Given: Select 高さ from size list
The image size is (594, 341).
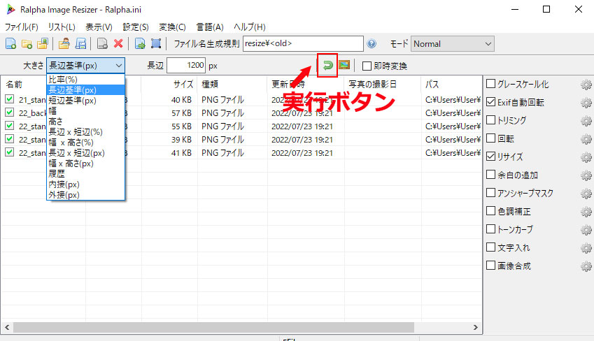Looking at the screenshot, I should [85, 122].
